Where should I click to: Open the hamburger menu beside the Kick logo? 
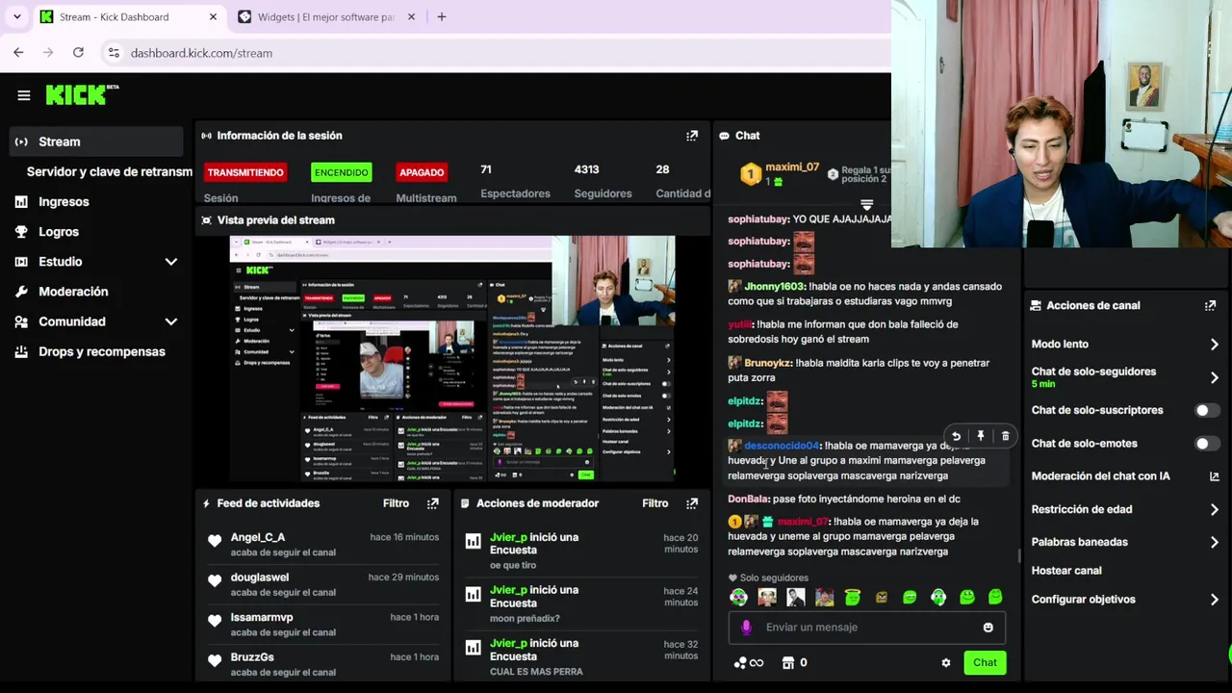tap(24, 95)
